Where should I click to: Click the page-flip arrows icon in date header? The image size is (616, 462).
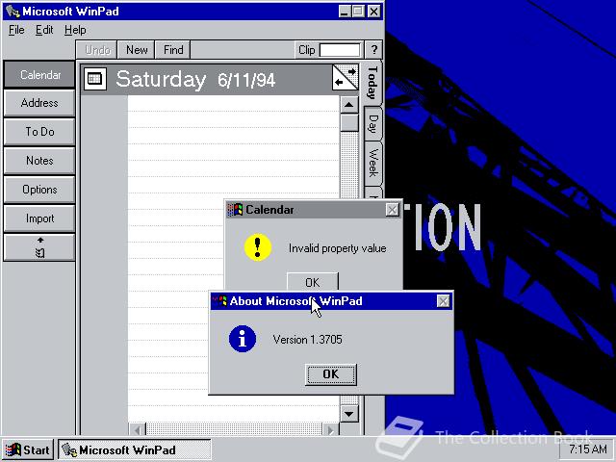pyautogui.click(x=345, y=77)
